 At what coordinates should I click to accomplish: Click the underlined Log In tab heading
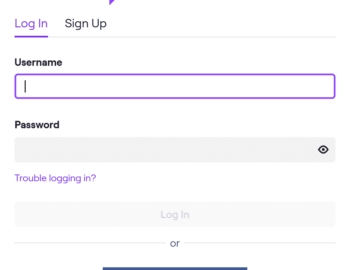point(31,24)
